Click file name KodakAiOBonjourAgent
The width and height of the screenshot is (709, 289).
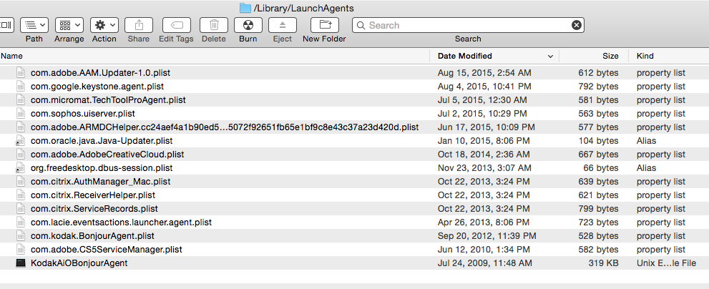pos(79,263)
